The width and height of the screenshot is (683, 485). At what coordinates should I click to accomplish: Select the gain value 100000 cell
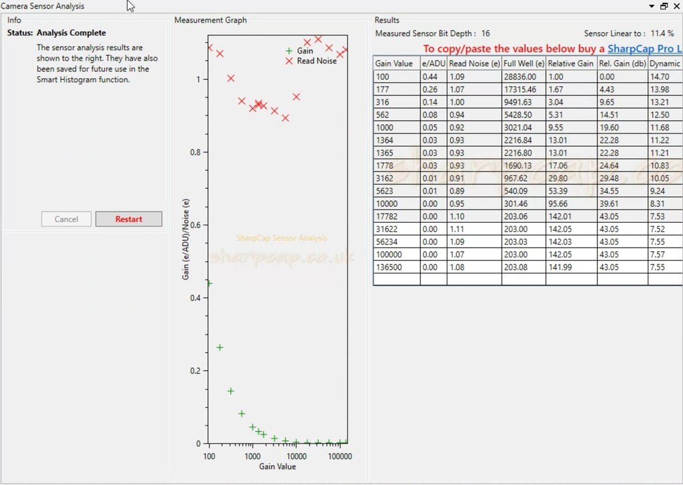397,254
